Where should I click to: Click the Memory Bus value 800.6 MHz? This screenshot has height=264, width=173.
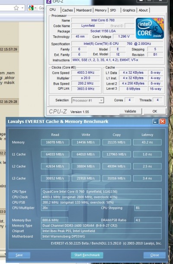click(x=54, y=220)
